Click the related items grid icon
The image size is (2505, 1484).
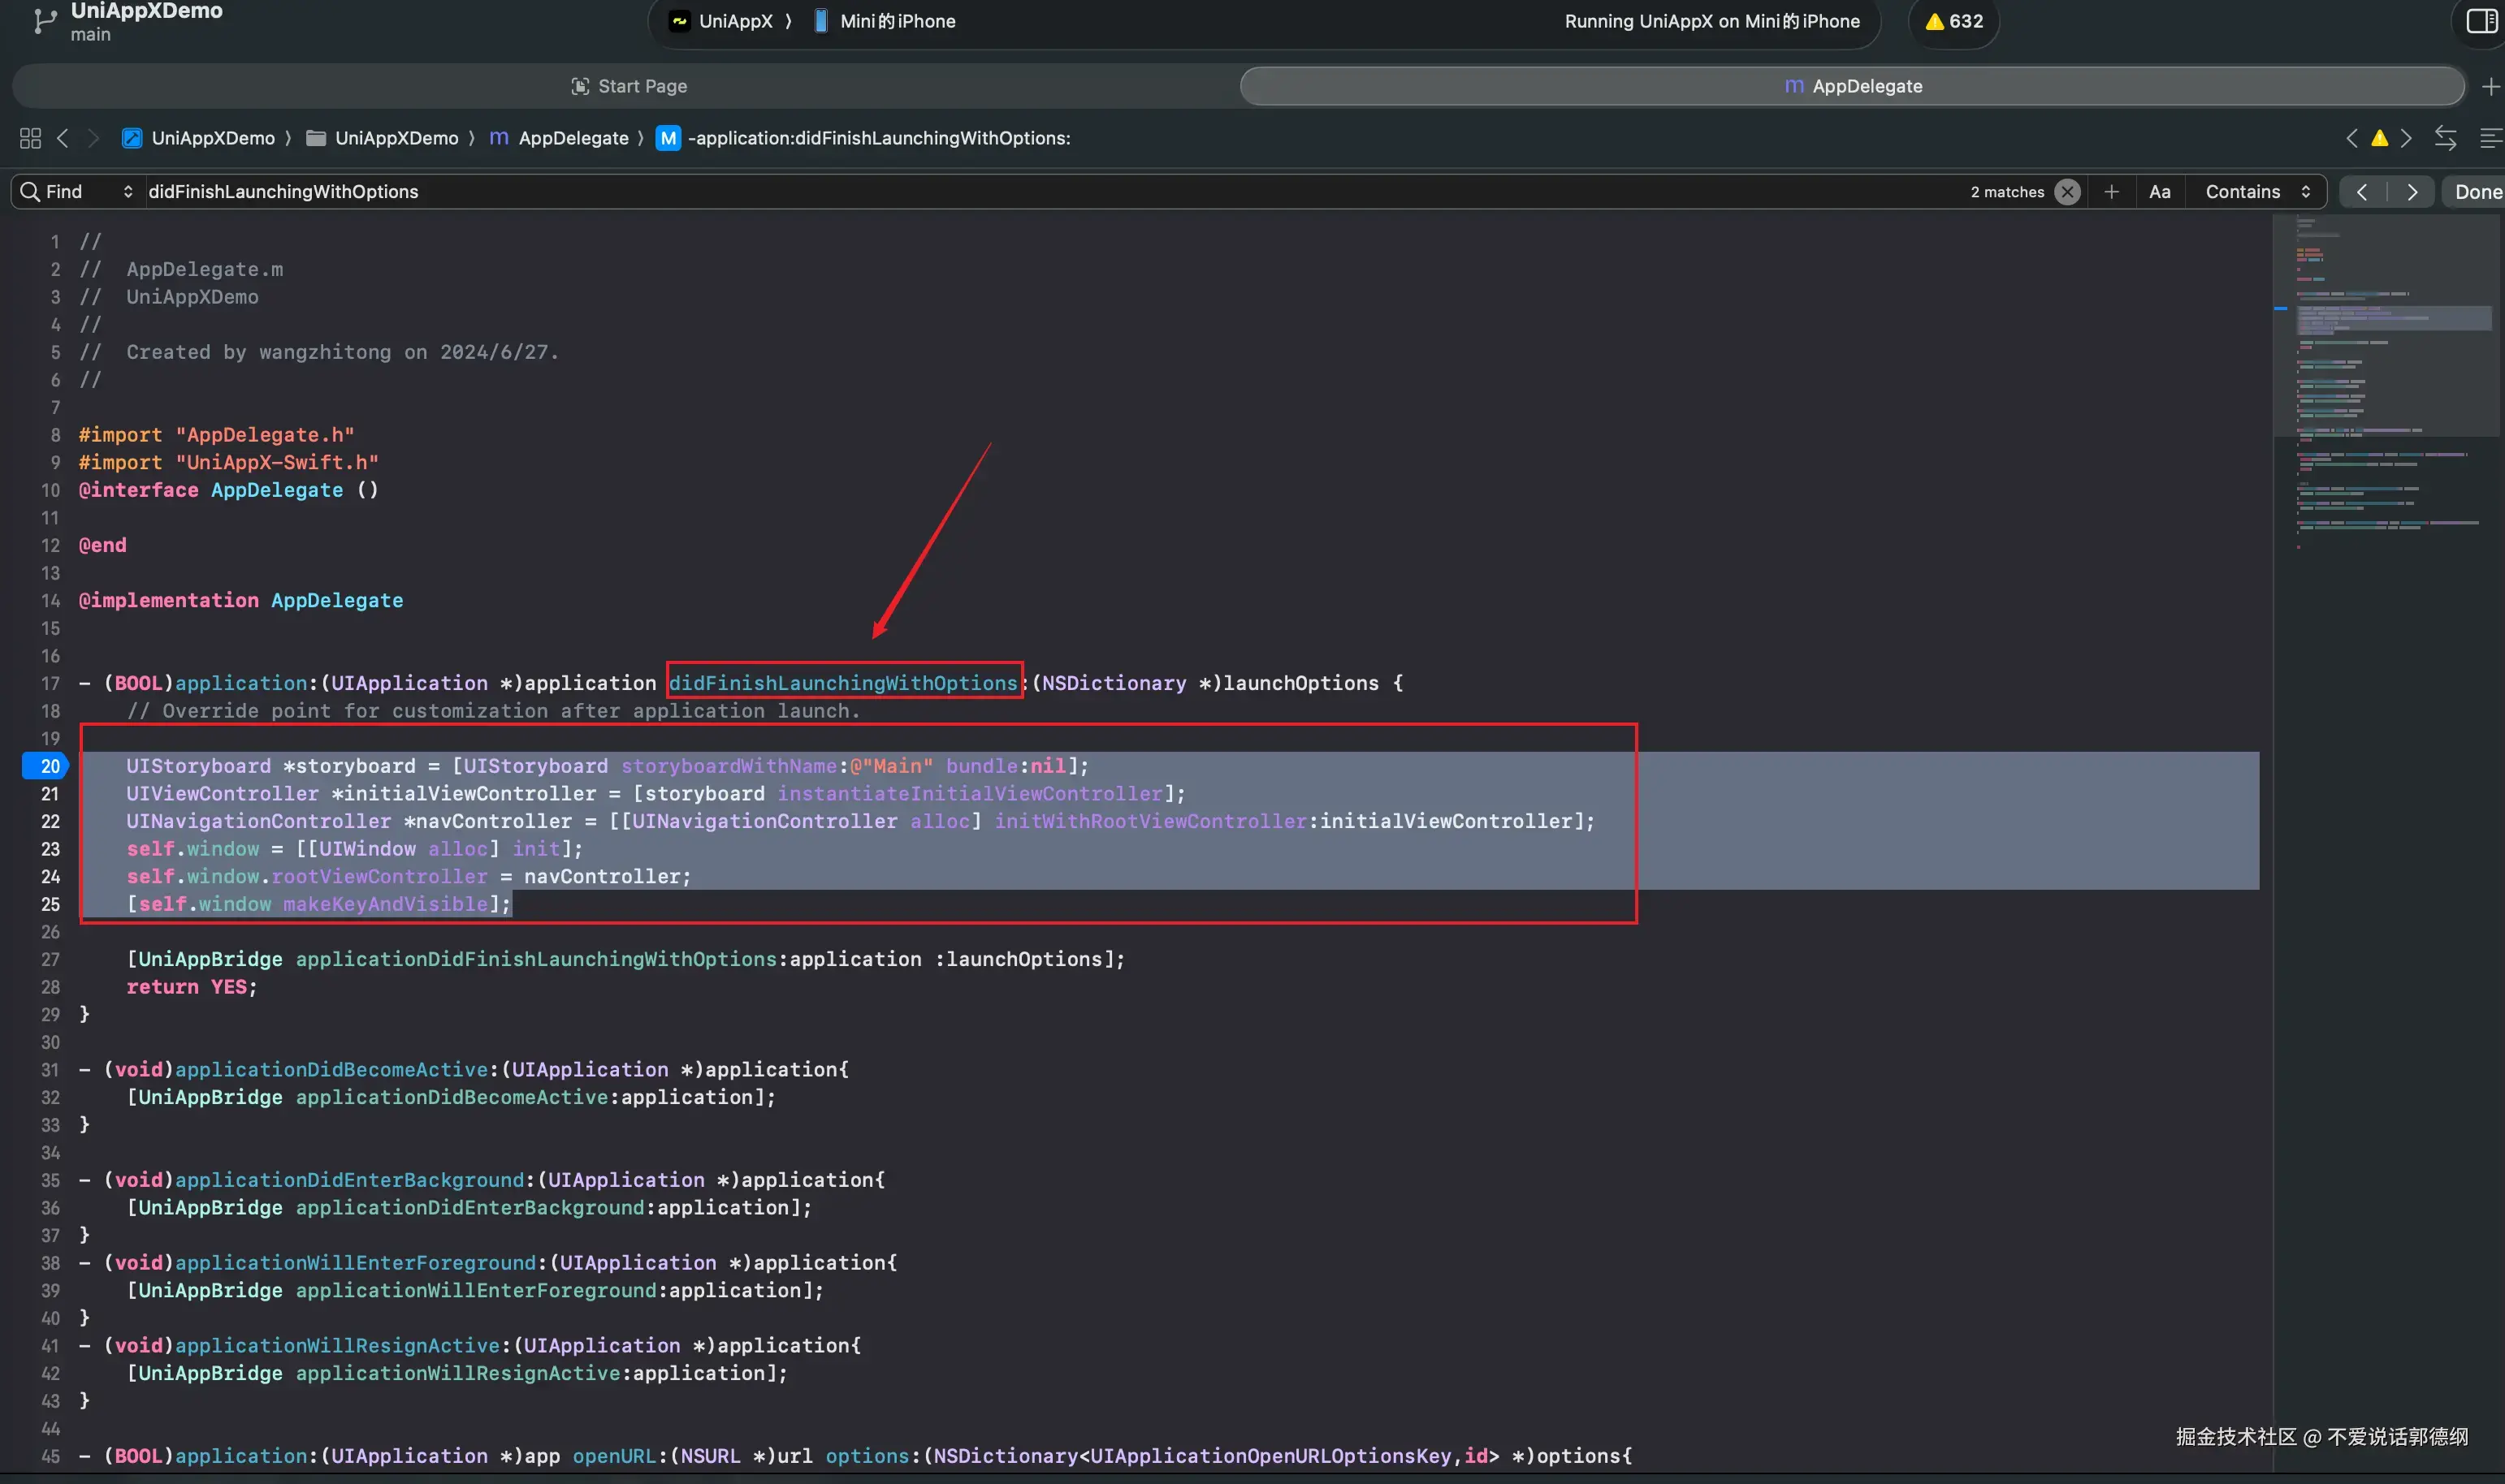30,138
